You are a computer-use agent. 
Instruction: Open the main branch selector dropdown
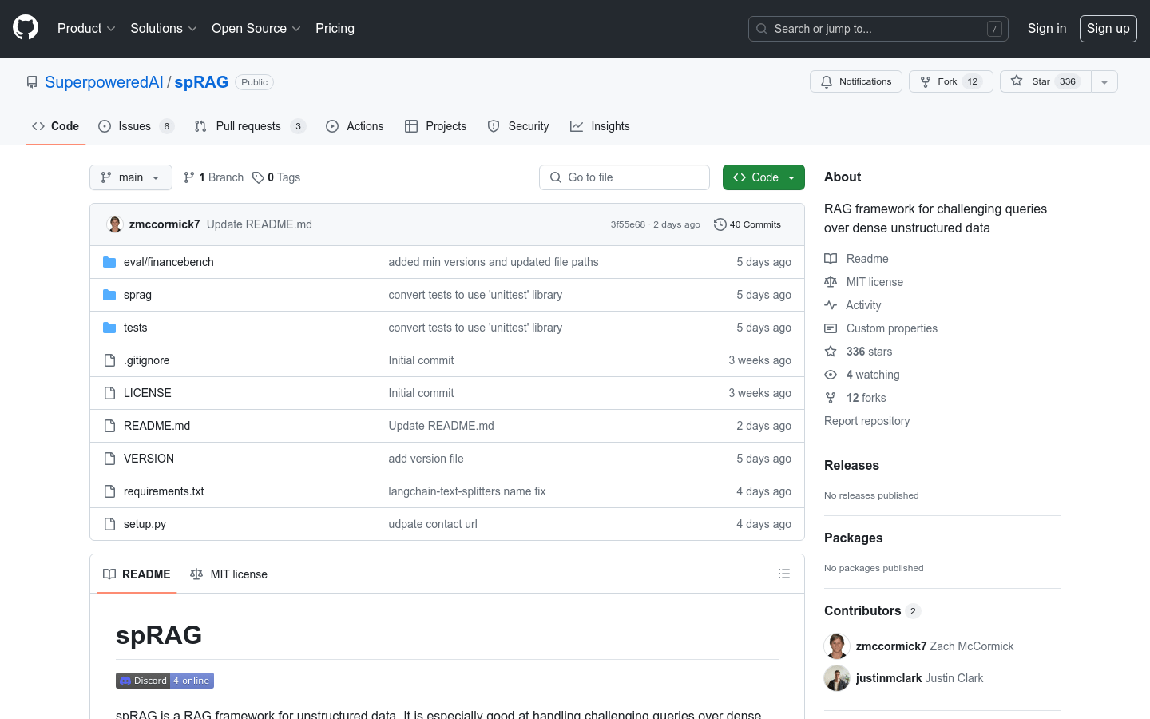pyautogui.click(x=131, y=177)
